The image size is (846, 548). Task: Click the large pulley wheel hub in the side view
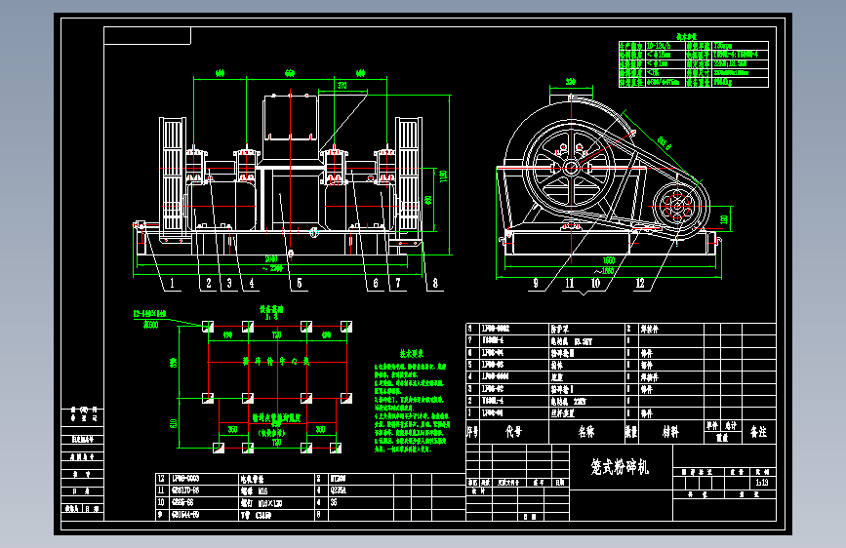pos(570,168)
